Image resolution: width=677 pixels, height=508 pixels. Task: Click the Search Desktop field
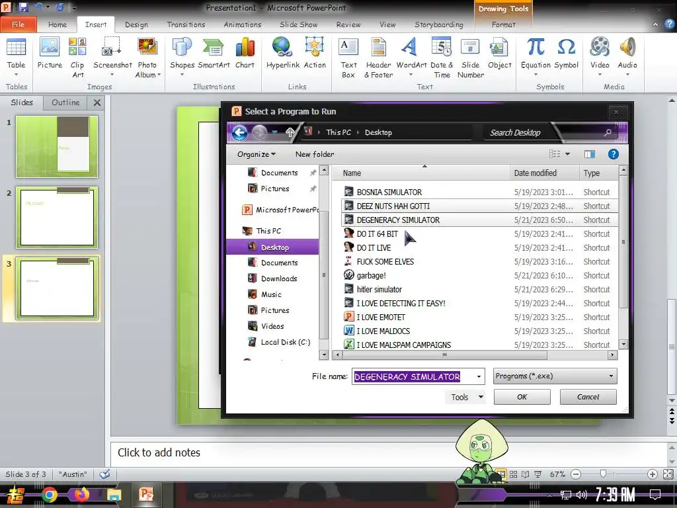point(551,132)
